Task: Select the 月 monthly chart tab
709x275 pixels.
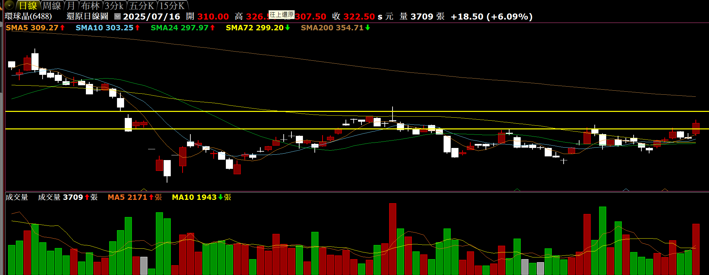Action: (x=71, y=6)
